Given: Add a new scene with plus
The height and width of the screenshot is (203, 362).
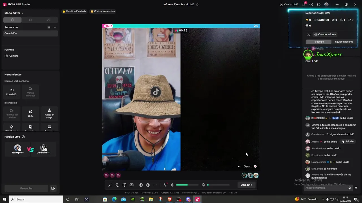Looking at the screenshot, I should point(55,27).
